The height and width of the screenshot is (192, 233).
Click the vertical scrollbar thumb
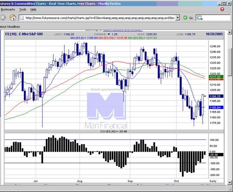[x=230, y=62]
